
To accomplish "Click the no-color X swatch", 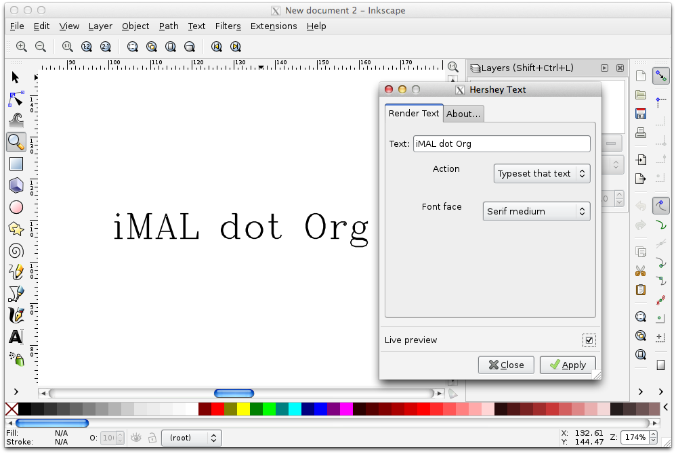I will (x=12, y=409).
